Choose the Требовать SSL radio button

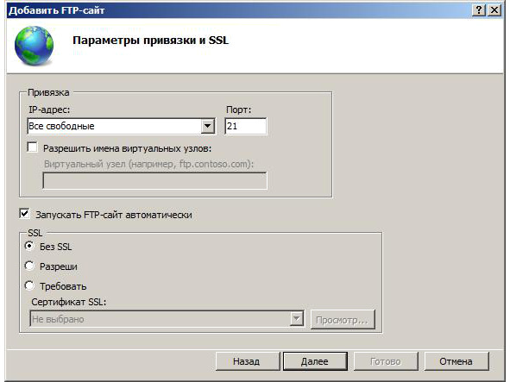(x=29, y=285)
